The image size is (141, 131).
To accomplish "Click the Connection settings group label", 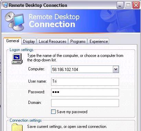I will click(26, 120).
